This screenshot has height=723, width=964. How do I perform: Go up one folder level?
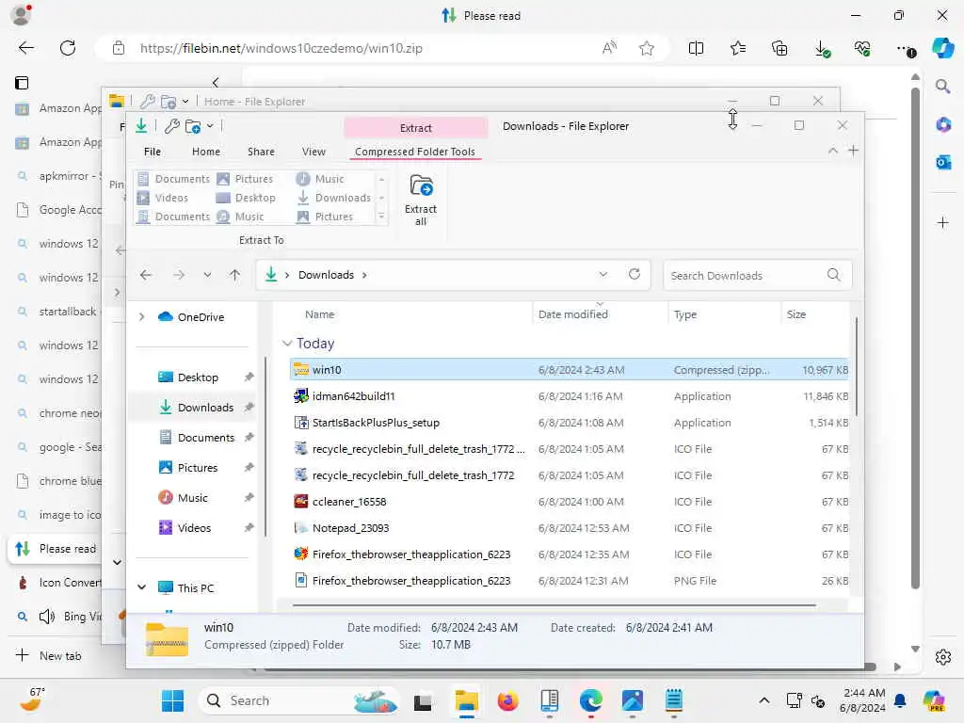[234, 275]
